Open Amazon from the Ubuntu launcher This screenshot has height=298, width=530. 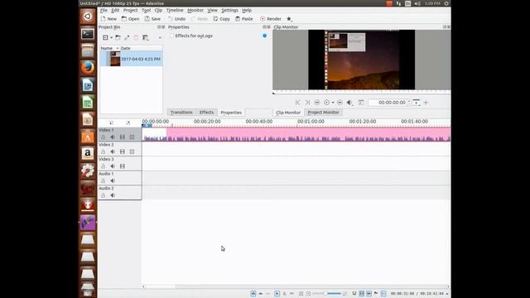88,153
